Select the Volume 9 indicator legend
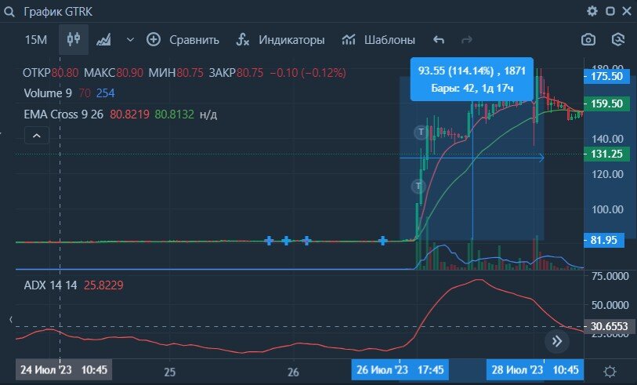This screenshot has width=637, height=385. [48, 93]
